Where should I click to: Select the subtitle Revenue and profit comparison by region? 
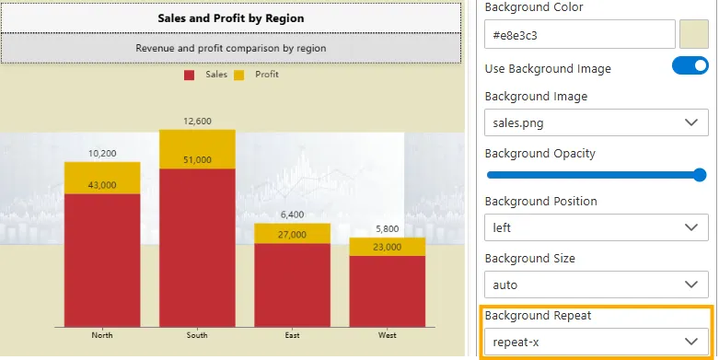tap(231, 48)
